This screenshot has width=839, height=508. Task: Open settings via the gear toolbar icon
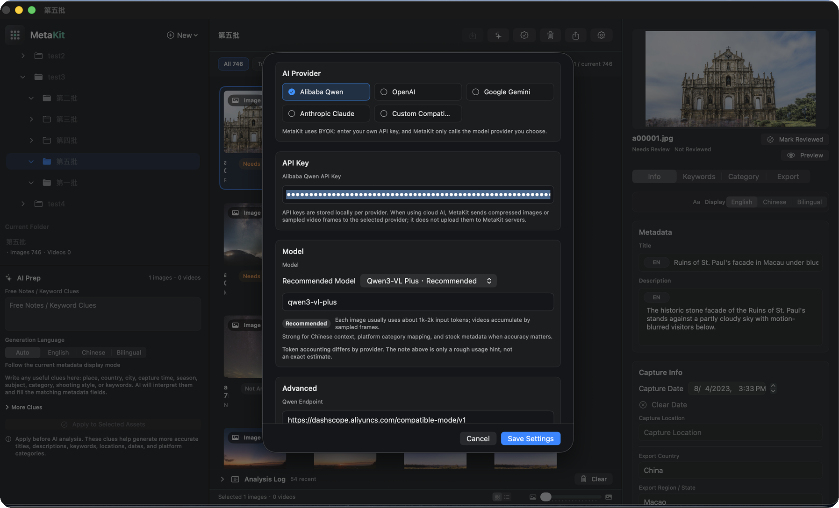click(x=602, y=35)
